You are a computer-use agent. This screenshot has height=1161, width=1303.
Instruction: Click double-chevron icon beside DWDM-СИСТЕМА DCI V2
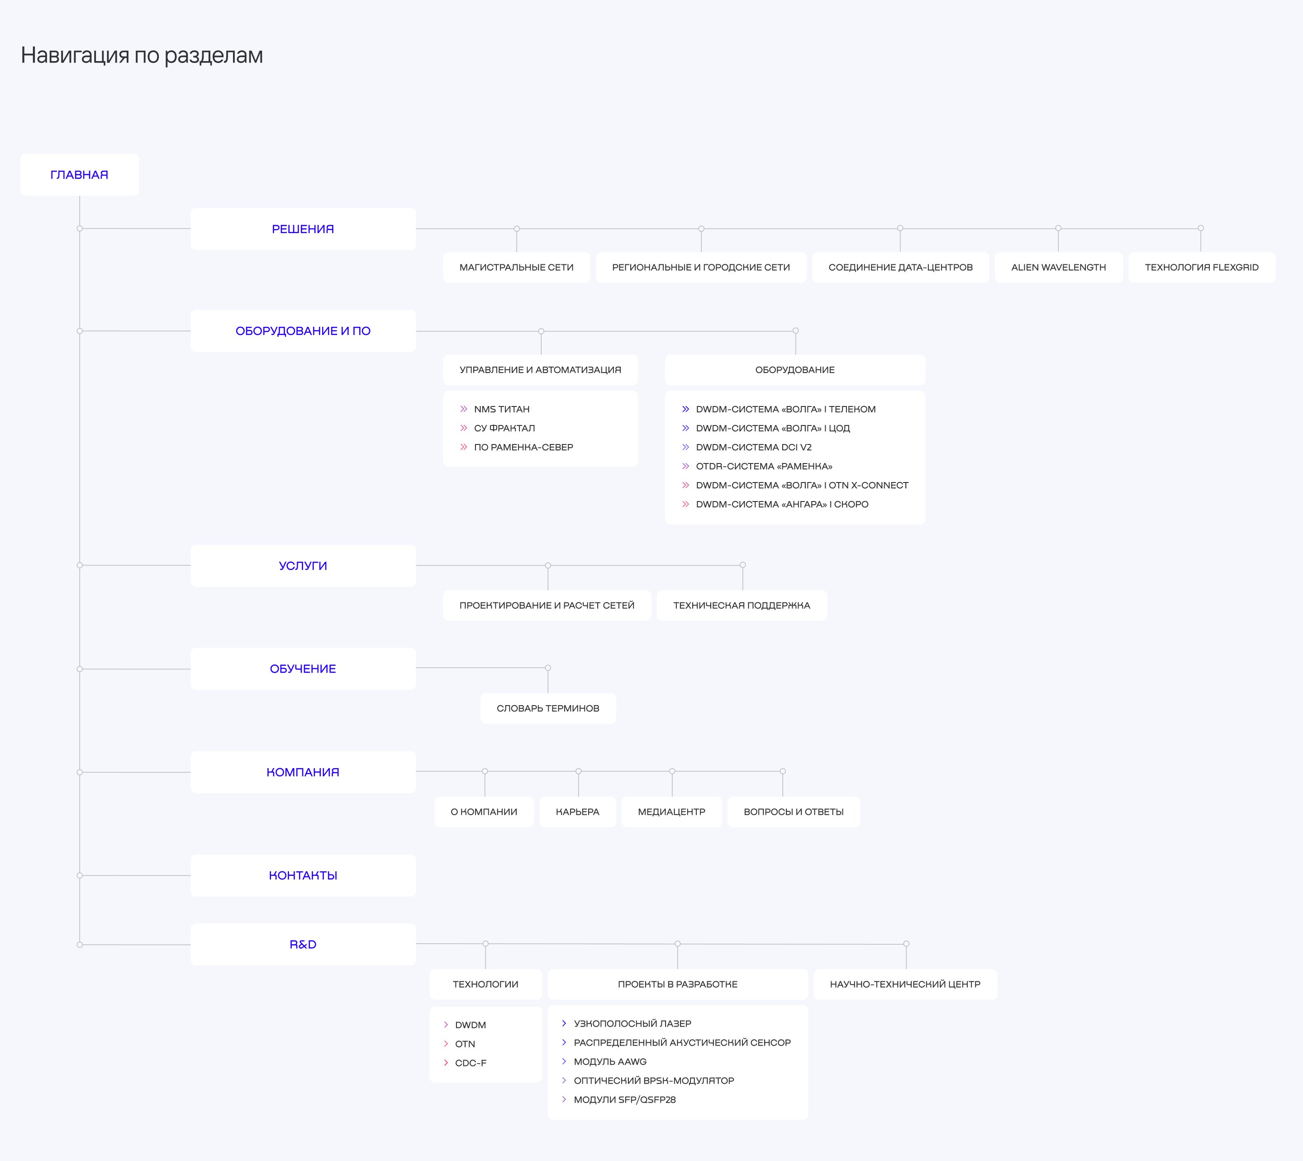(685, 447)
